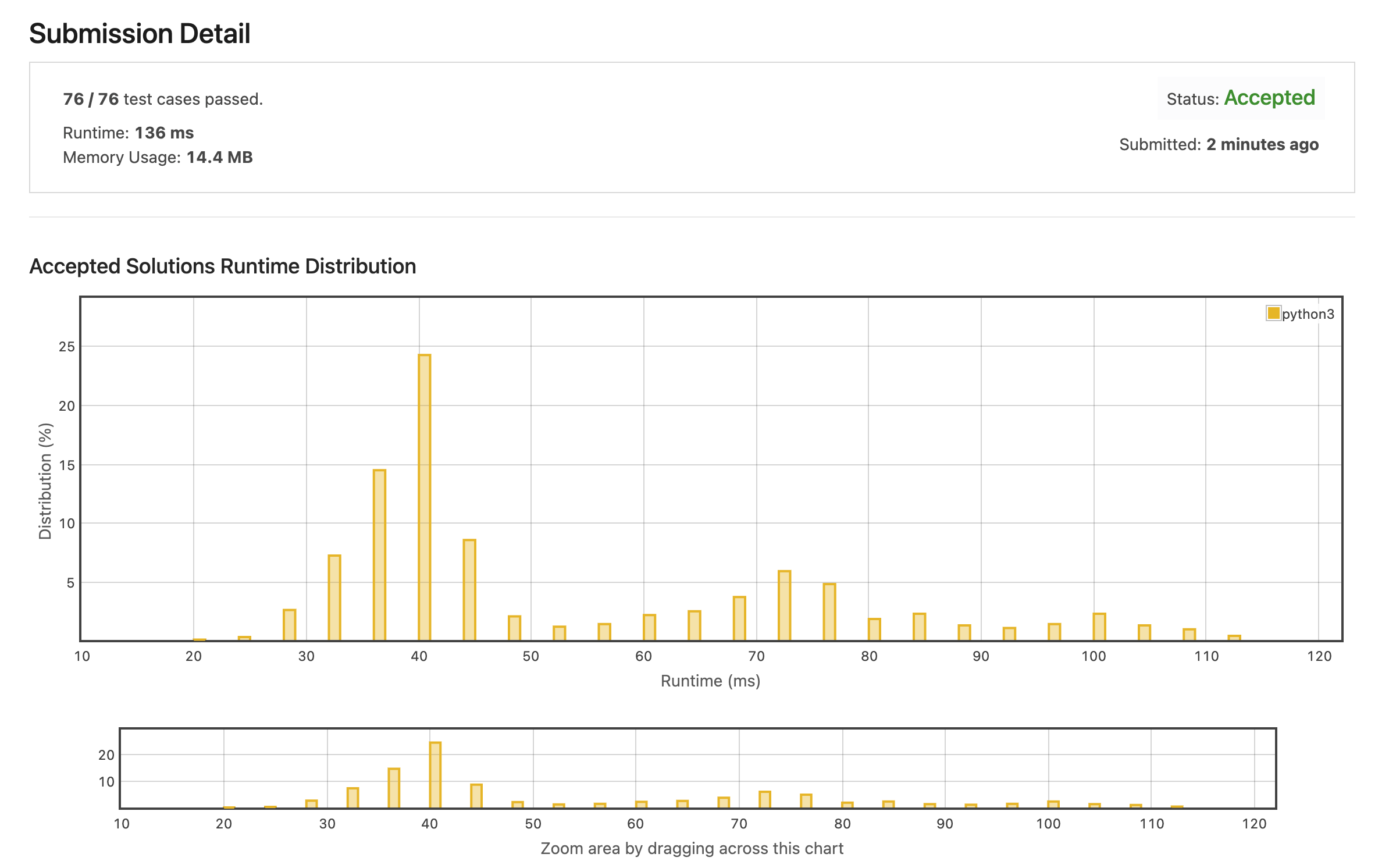Click the 76 ms bar in main chart
The width and height of the screenshot is (1389, 868).
pos(829,612)
